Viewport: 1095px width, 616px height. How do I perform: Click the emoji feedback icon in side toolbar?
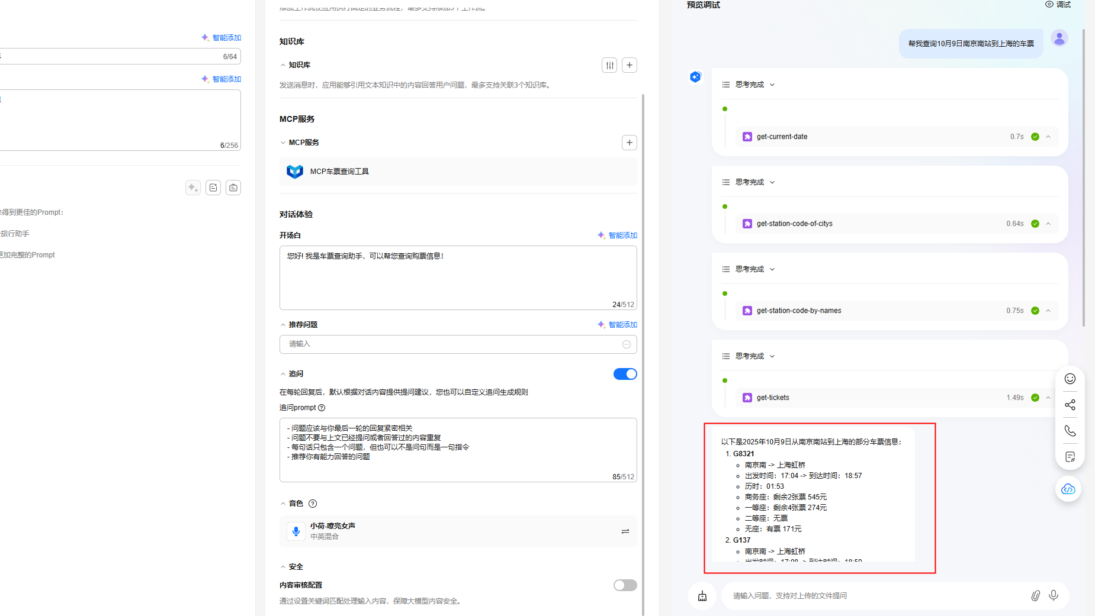coord(1070,379)
